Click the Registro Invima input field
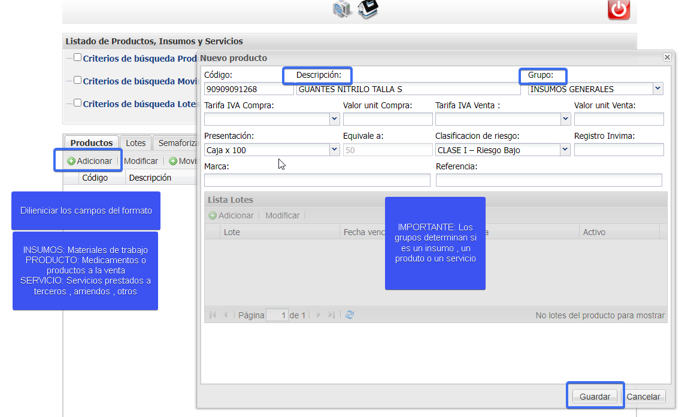This screenshot has width=691, height=417. (x=619, y=150)
